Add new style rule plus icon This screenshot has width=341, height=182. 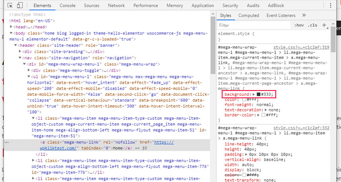pos(324,25)
